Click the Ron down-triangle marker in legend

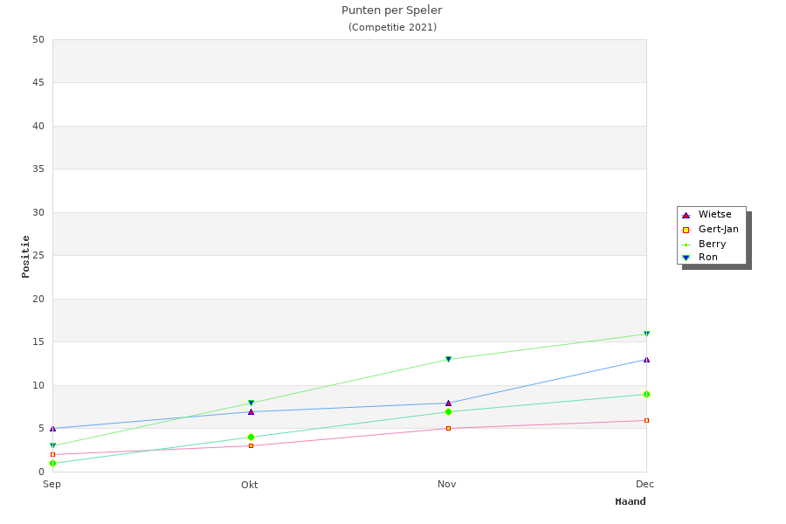click(x=686, y=258)
